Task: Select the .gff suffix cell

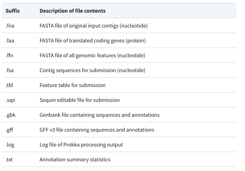Action: [10, 130]
